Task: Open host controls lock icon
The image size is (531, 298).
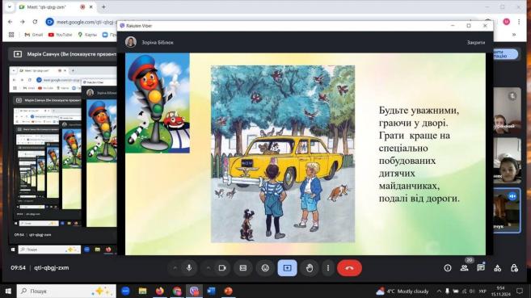Action: [x=514, y=268]
